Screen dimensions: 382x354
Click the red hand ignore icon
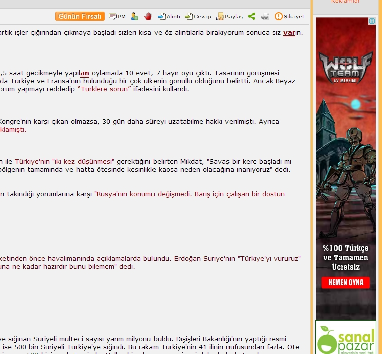148,16
